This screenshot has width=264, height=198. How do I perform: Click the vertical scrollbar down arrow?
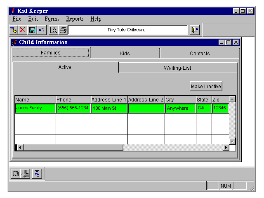pos(232,141)
